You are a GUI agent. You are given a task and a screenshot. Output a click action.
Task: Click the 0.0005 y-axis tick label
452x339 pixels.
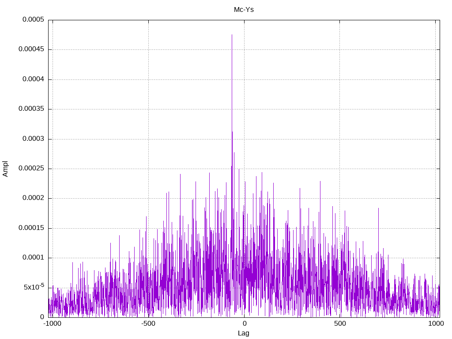tap(34, 19)
